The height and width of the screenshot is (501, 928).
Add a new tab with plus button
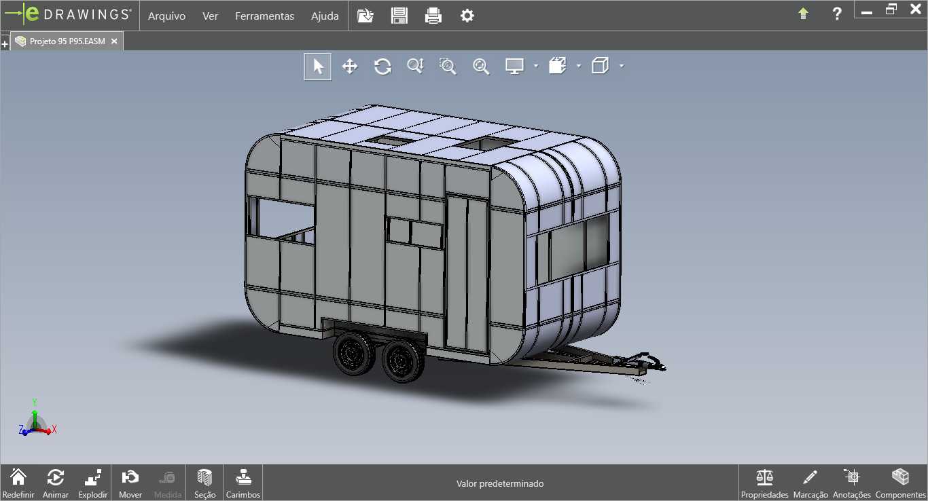click(5, 43)
